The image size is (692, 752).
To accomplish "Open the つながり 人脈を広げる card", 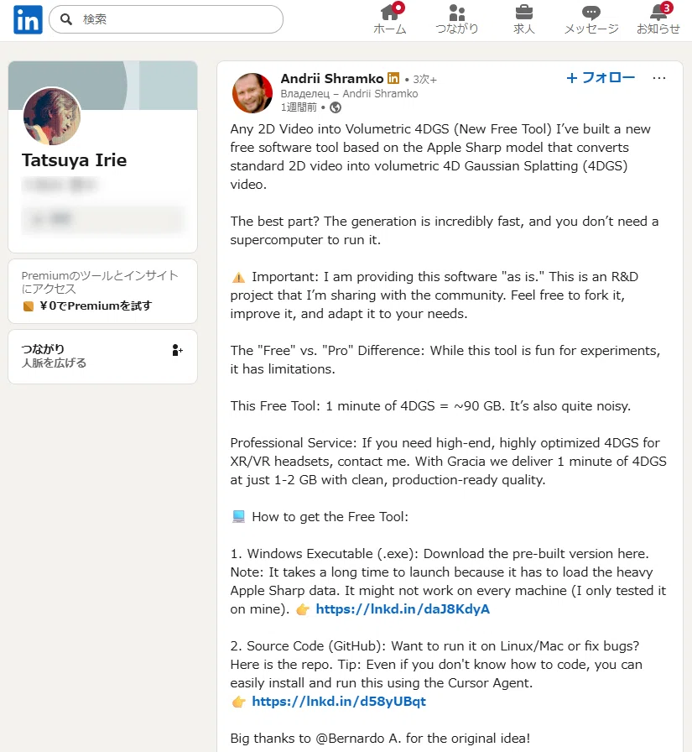I will tap(102, 357).
